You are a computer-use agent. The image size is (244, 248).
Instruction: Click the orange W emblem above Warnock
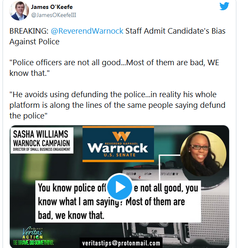point(121,136)
